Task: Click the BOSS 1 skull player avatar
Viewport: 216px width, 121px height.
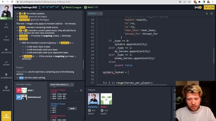Action: 106,99
